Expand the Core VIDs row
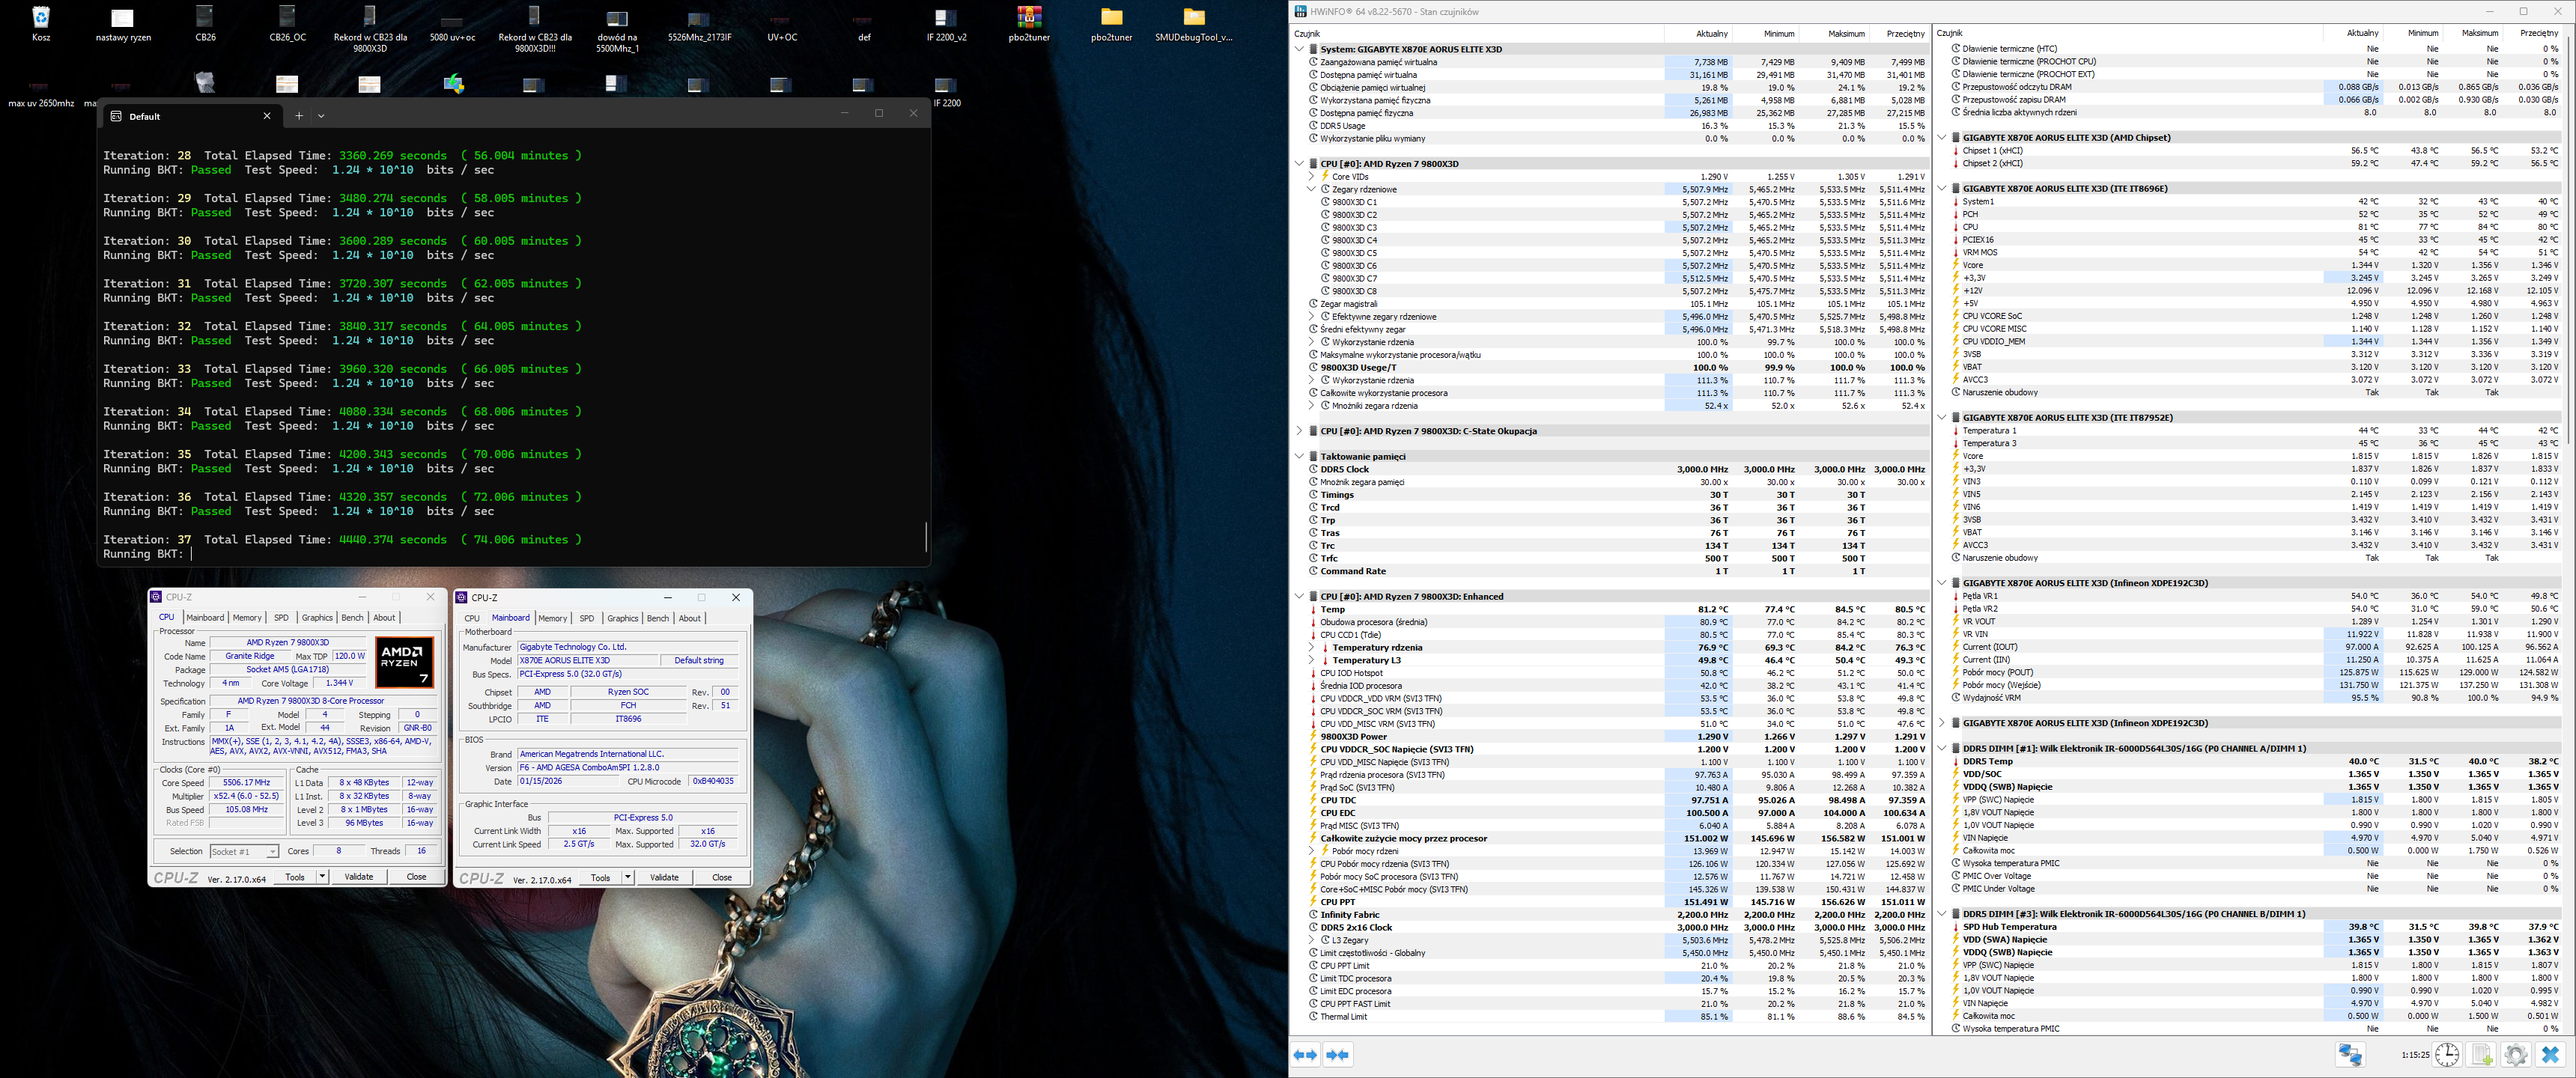 pyautogui.click(x=1312, y=176)
